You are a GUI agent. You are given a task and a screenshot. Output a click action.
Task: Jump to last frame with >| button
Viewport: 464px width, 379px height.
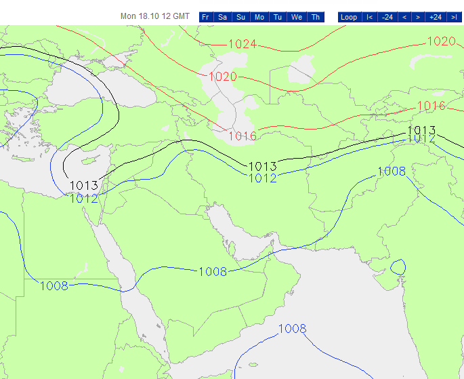point(455,17)
